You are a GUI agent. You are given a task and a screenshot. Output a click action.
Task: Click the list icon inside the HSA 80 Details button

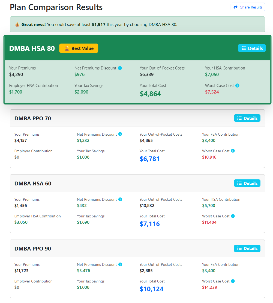pyautogui.click(x=245, y=48)
